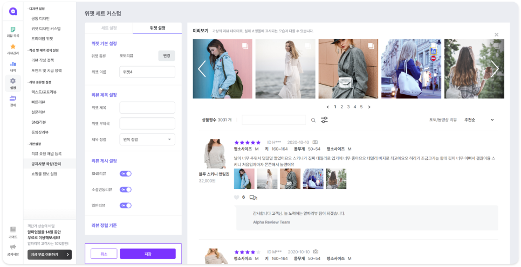Click camera icon beside 2020-10-10 ID H***
The image size is (521, 267).
[x=316, y=142]
